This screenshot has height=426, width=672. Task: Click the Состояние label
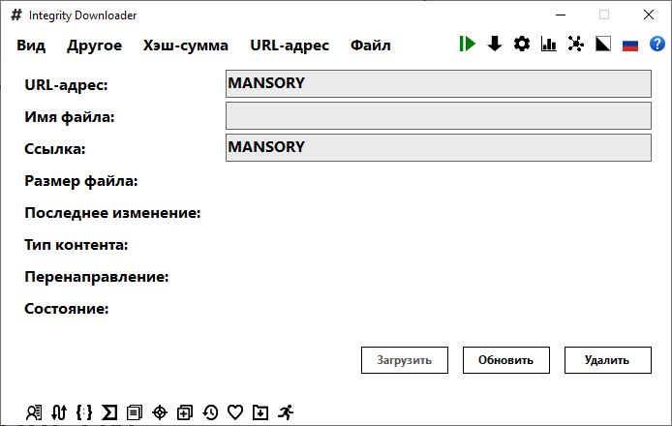[x=67, y=309]
